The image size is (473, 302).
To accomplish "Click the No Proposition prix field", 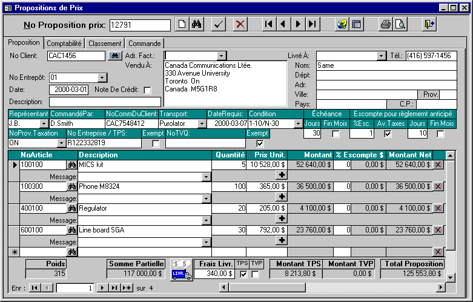I will 141,25.
